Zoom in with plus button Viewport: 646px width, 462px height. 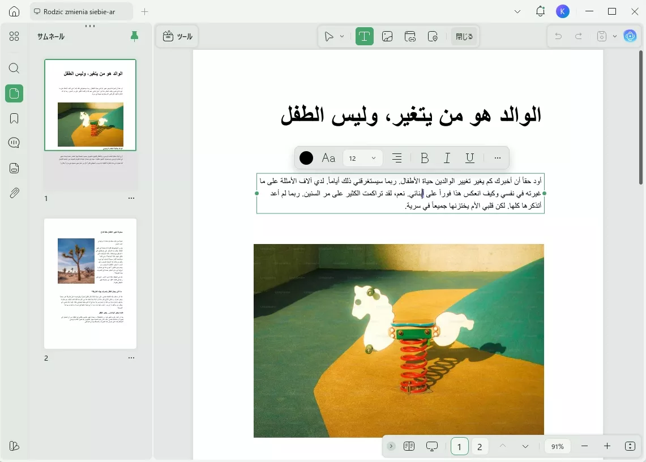click(607, 446)
